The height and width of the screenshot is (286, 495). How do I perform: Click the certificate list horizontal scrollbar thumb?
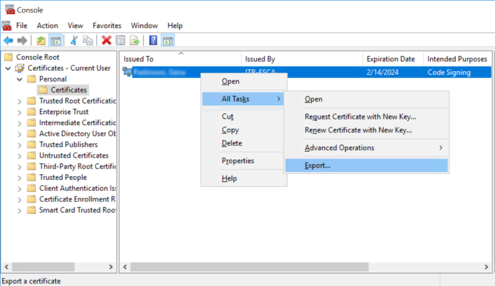pyautogui.click(x=249, y=267)
